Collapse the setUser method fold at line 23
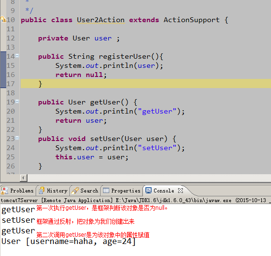This screenshot has width=271, height=256. point(17,138)
